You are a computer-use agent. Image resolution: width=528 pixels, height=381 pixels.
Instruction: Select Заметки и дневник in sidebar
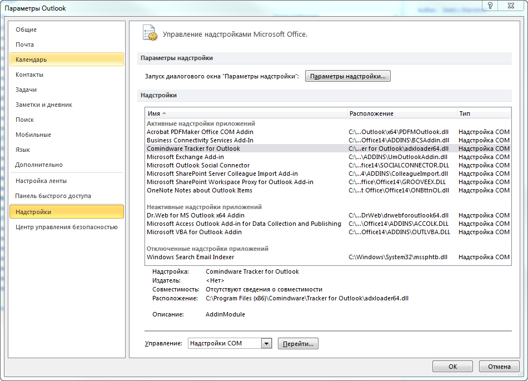coord(67,105)
